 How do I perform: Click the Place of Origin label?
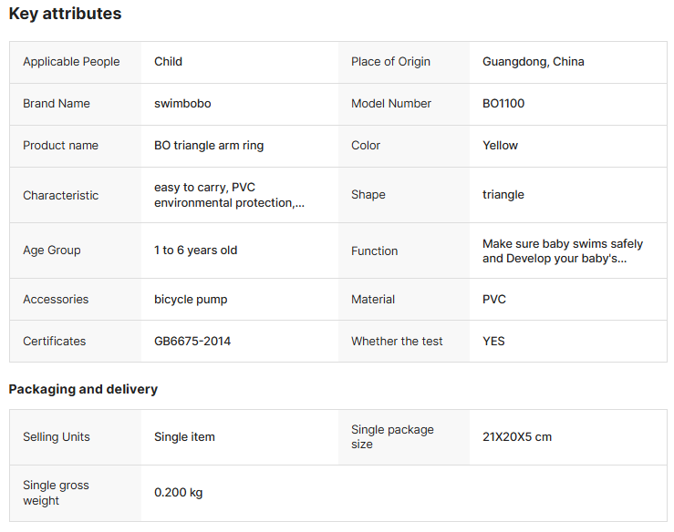[x=390, y=62]
